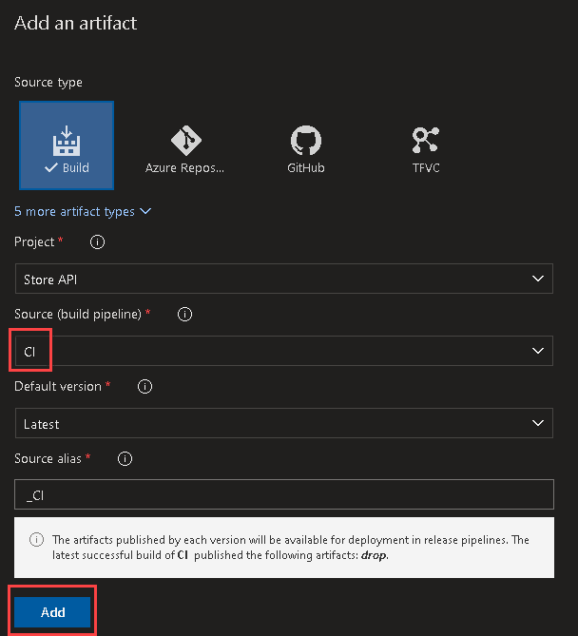Click the Default version label
The image size is (578, 636).
(x=58, y=387)
